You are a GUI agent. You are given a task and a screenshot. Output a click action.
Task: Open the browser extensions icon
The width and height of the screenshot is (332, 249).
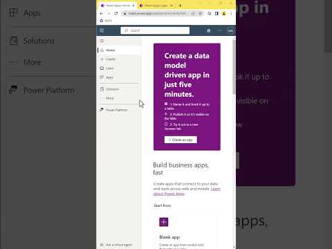(209, 14)
